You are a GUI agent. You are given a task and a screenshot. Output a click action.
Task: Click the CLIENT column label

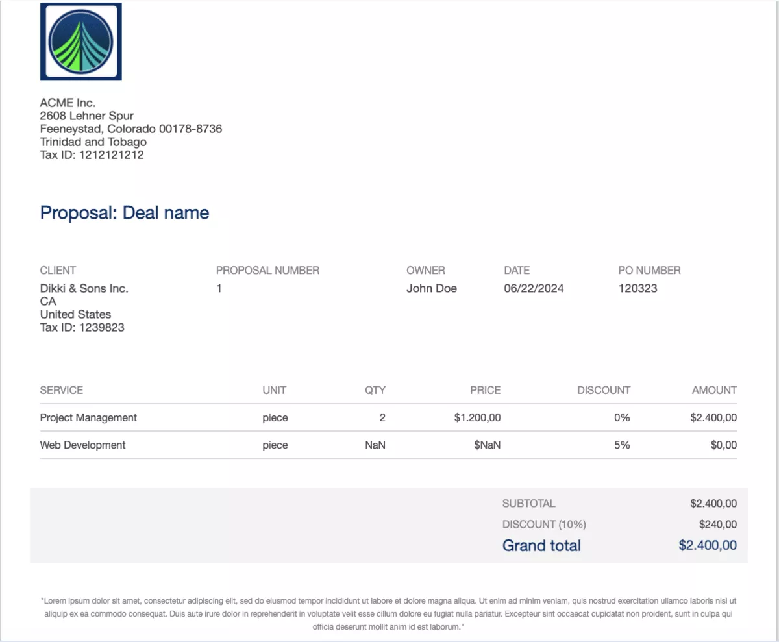point(58,270)
